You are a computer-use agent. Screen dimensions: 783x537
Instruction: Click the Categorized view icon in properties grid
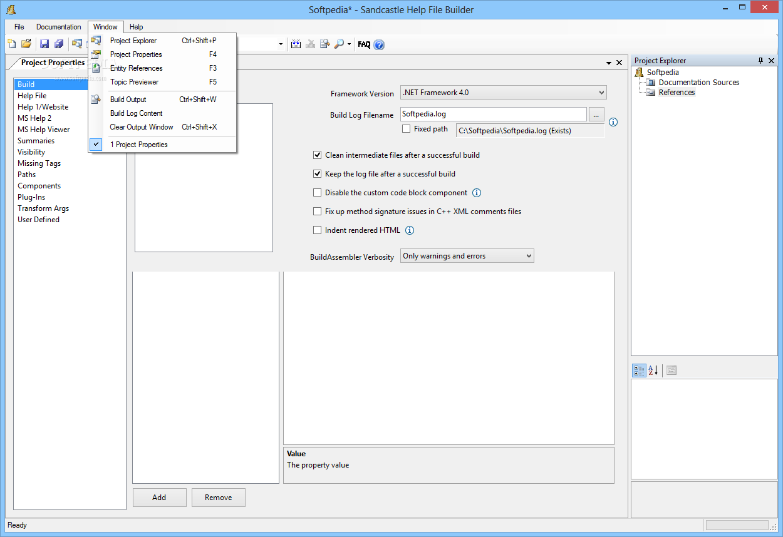click(639, 371)
